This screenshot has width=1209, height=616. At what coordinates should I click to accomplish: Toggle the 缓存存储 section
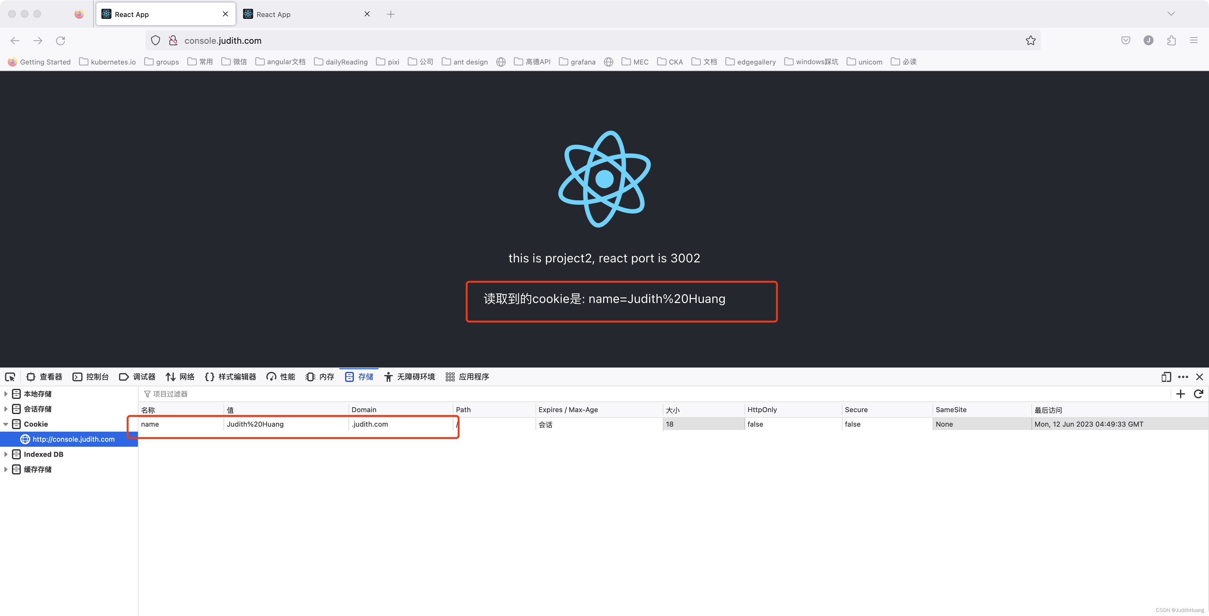click(x=7, y=470)
